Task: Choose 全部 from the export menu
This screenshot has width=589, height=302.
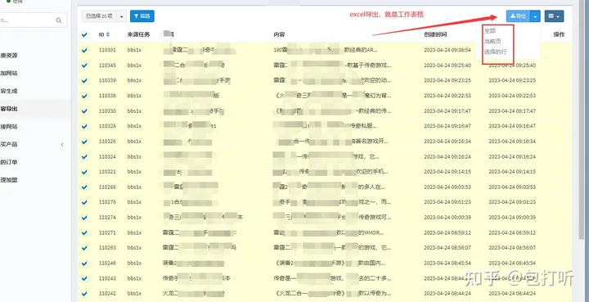Action: pos(490,31)
